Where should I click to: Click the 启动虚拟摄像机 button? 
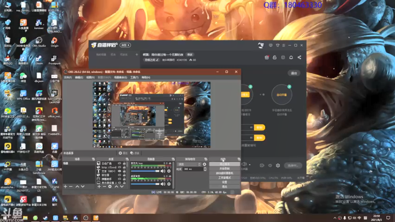(225, 173)
